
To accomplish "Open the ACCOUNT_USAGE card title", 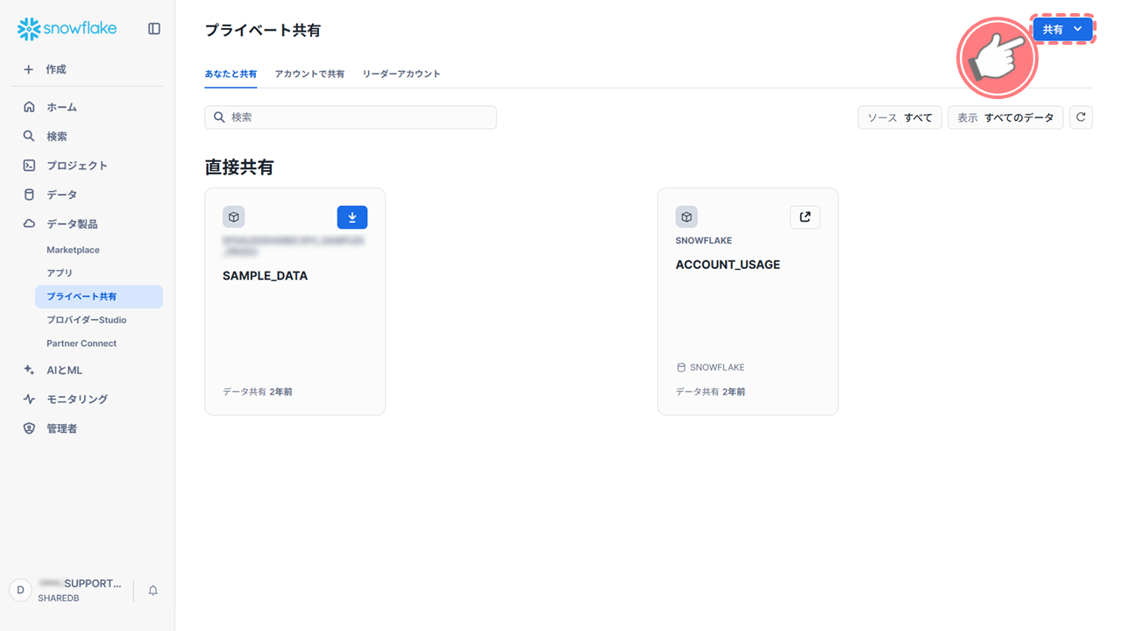I will pos(728,265).
